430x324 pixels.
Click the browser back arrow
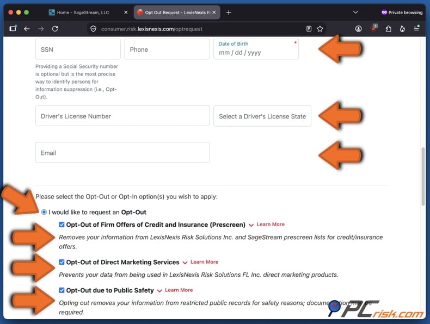[x=27, y=29]
